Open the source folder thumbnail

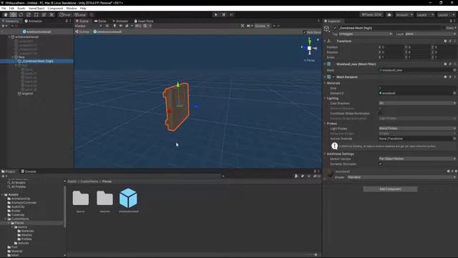coord(81,199)
